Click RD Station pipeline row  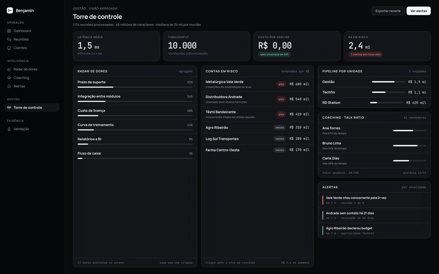374,103
